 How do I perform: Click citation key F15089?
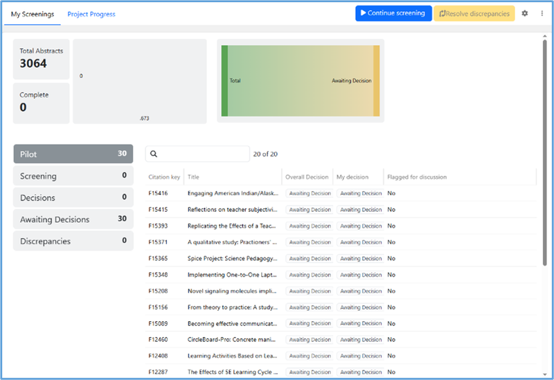pyautogui.click(x=158, y=323)
